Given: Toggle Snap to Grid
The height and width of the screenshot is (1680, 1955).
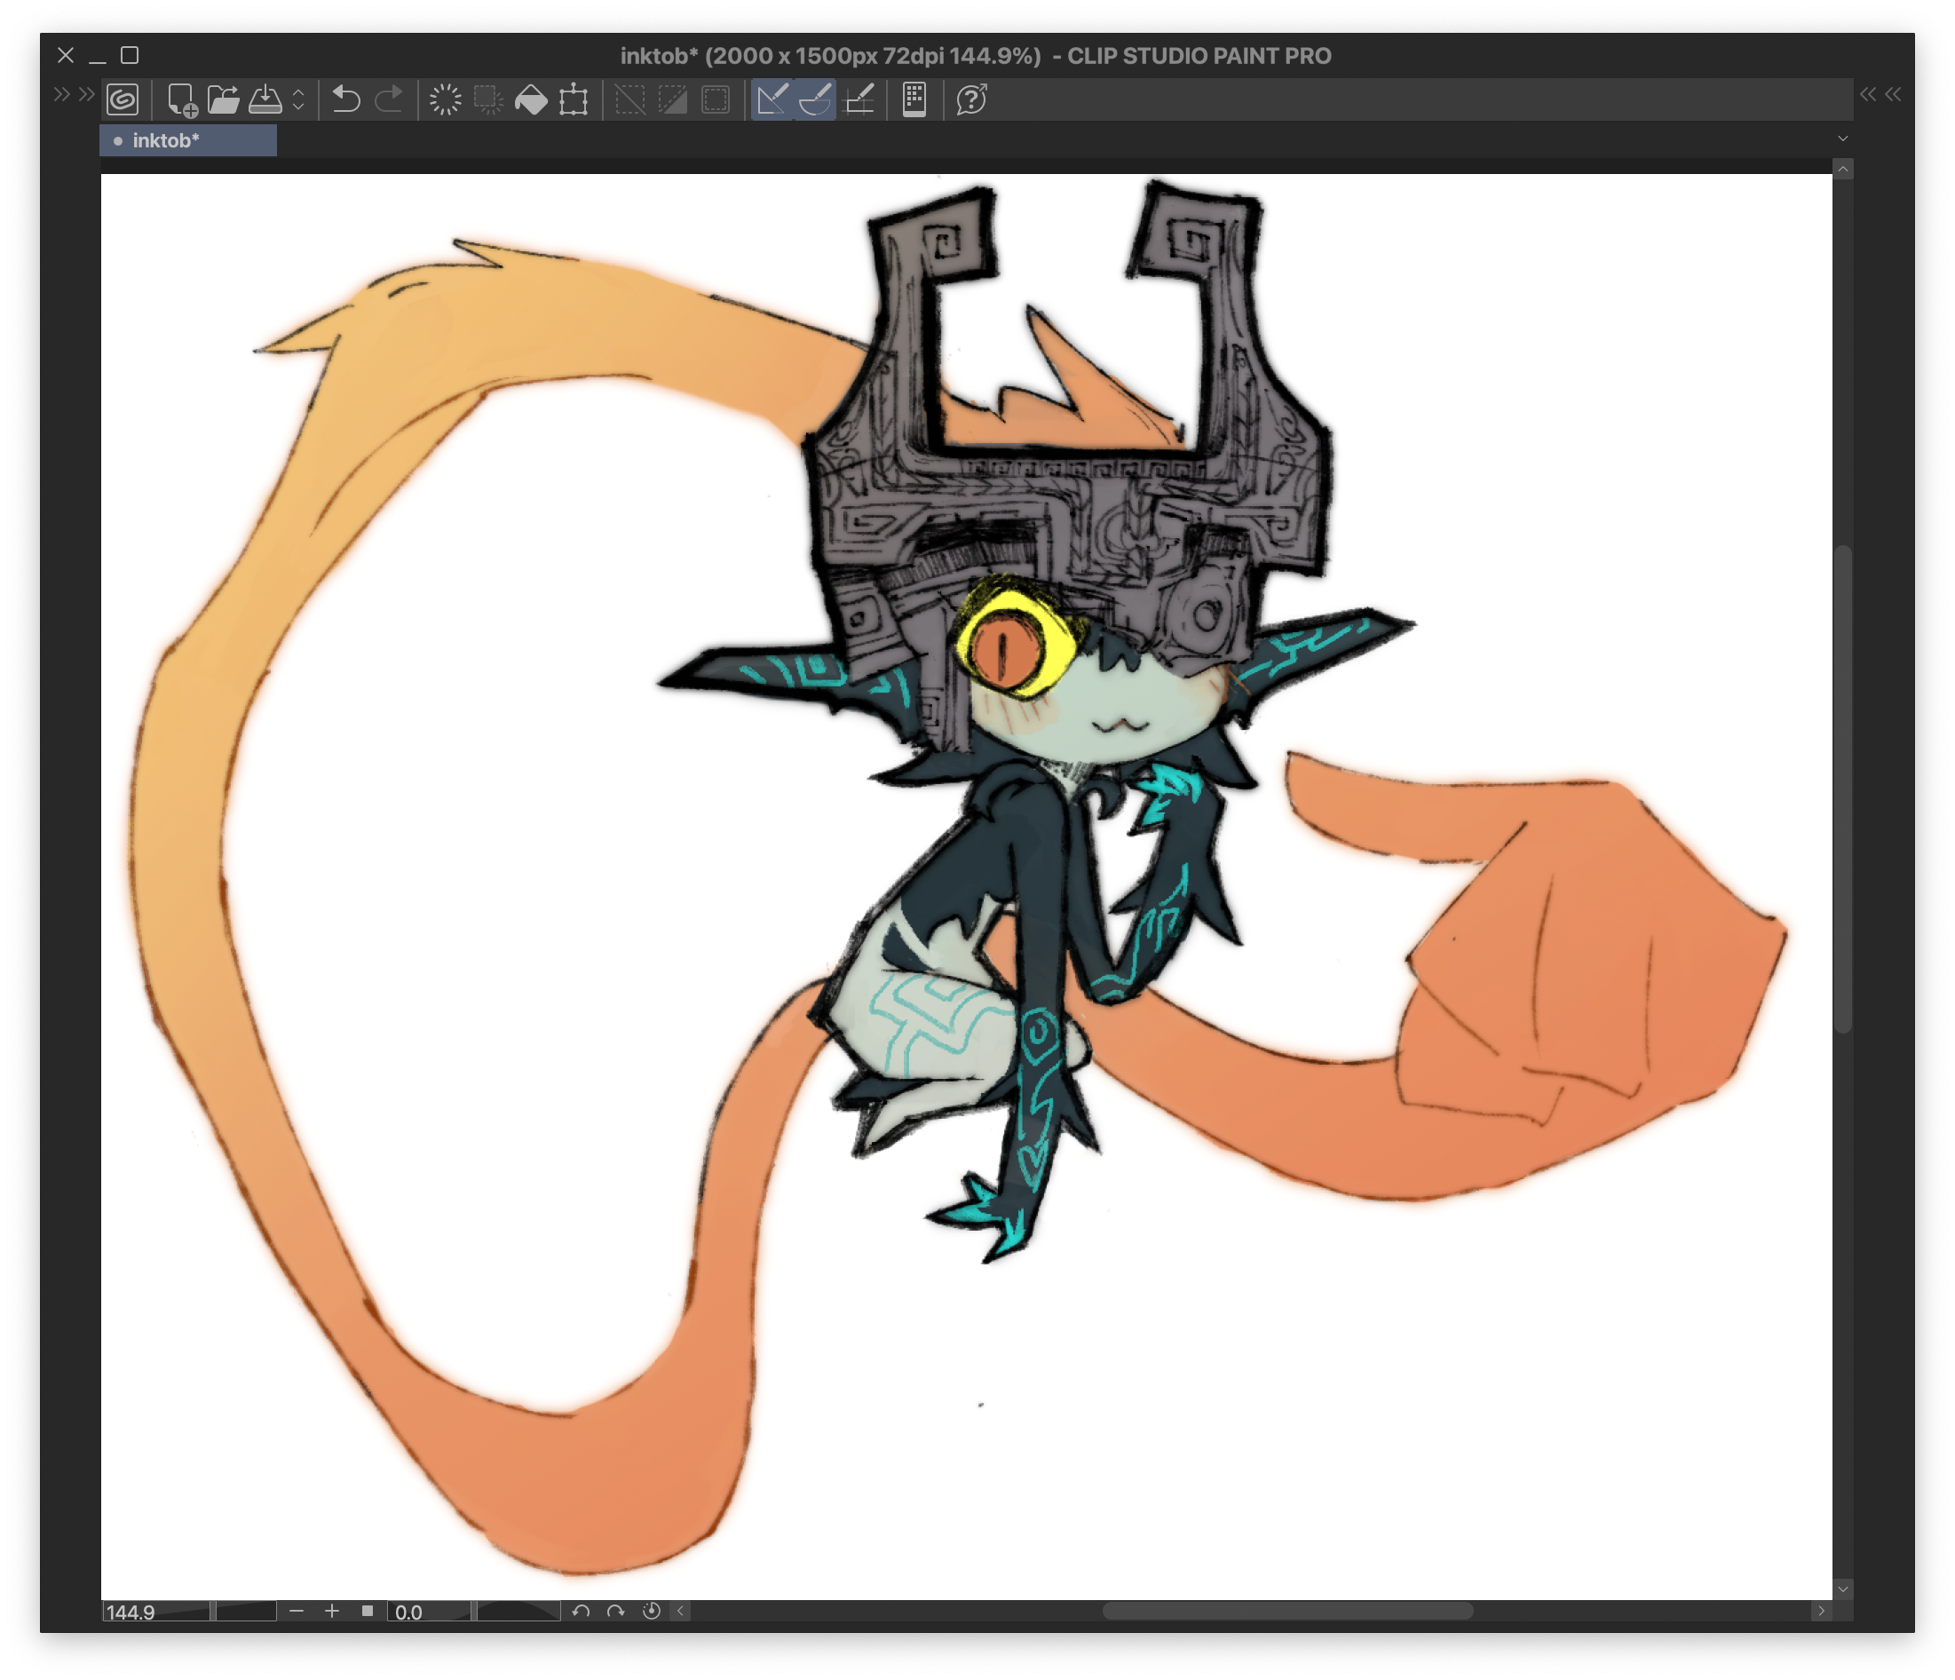Looking at the screenshot, I should [x=859, y=99].
